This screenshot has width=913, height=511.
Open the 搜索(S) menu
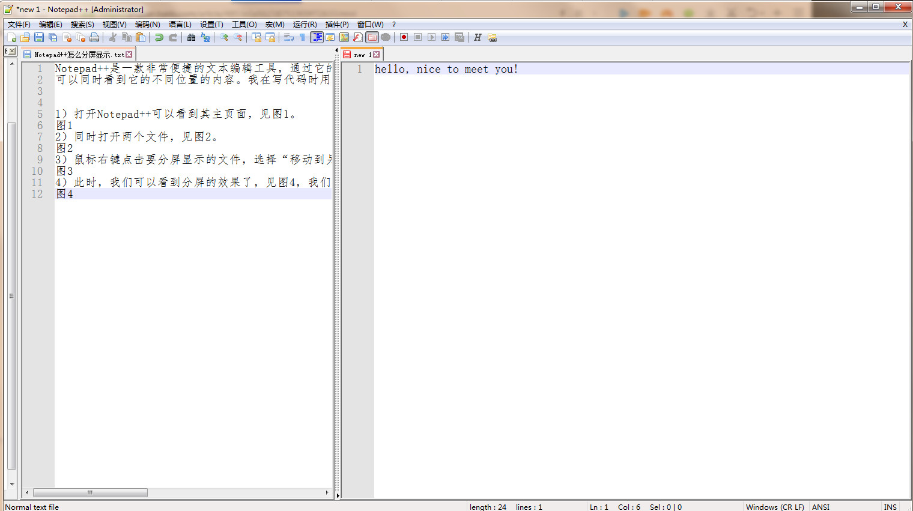point(82,25)
